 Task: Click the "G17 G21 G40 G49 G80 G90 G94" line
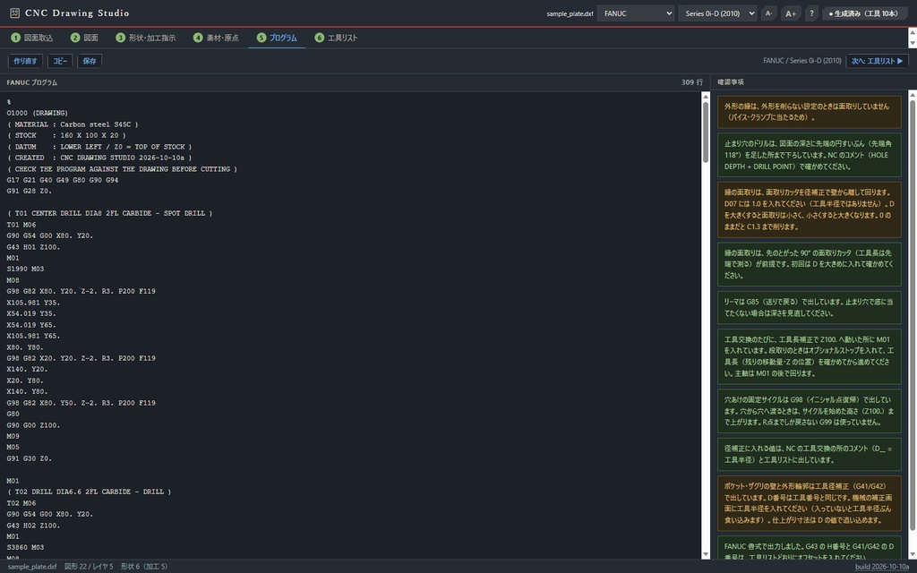tap(63, 180)
